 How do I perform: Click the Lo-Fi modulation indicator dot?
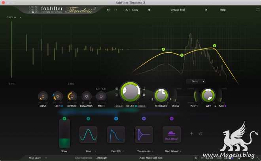62,106
